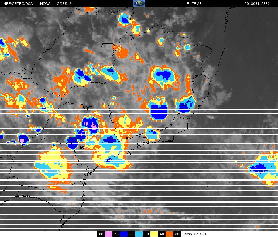Screen dimensions: 278x237
Task: Click the -30 legend value
Action: pos(177,234)
